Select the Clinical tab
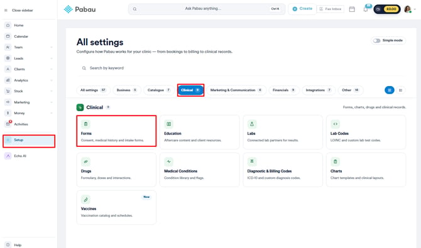The image size is (421, 248). (190, 90)
